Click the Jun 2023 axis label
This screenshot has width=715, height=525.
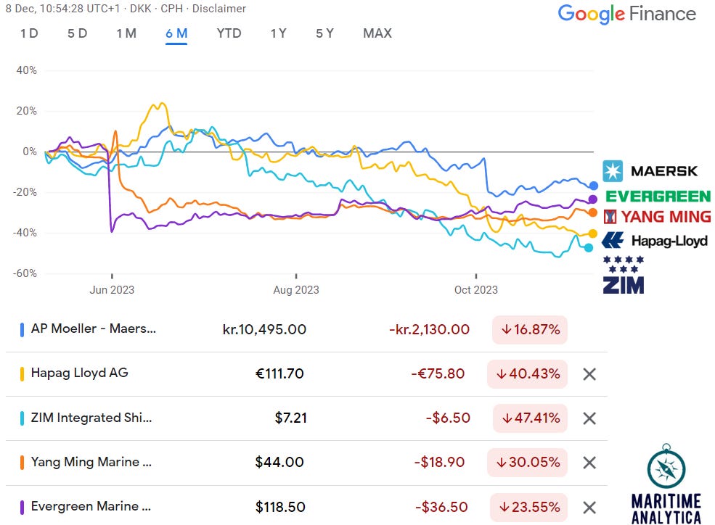(x=112, y=290)
